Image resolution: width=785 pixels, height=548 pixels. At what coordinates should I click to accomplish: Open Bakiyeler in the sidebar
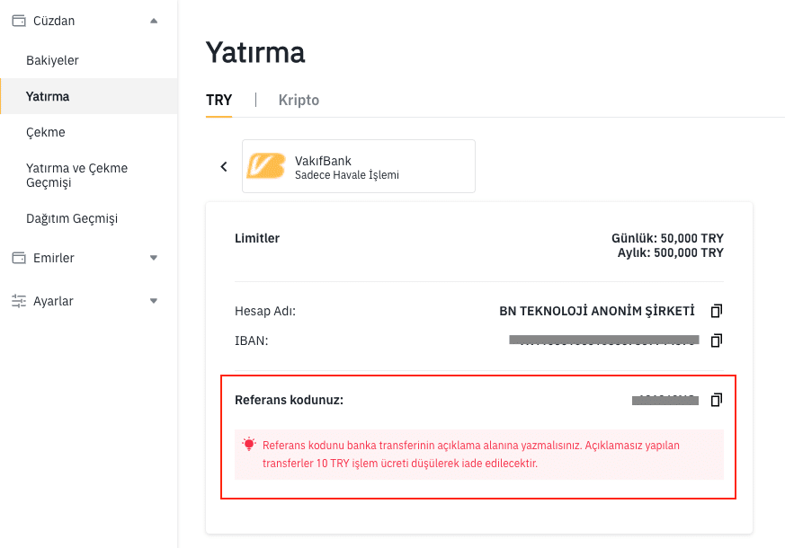coord(52,60)
